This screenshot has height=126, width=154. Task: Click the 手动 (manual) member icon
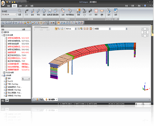click(x=38, y=12)
